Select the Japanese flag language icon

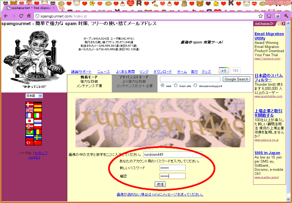point(30,121)
